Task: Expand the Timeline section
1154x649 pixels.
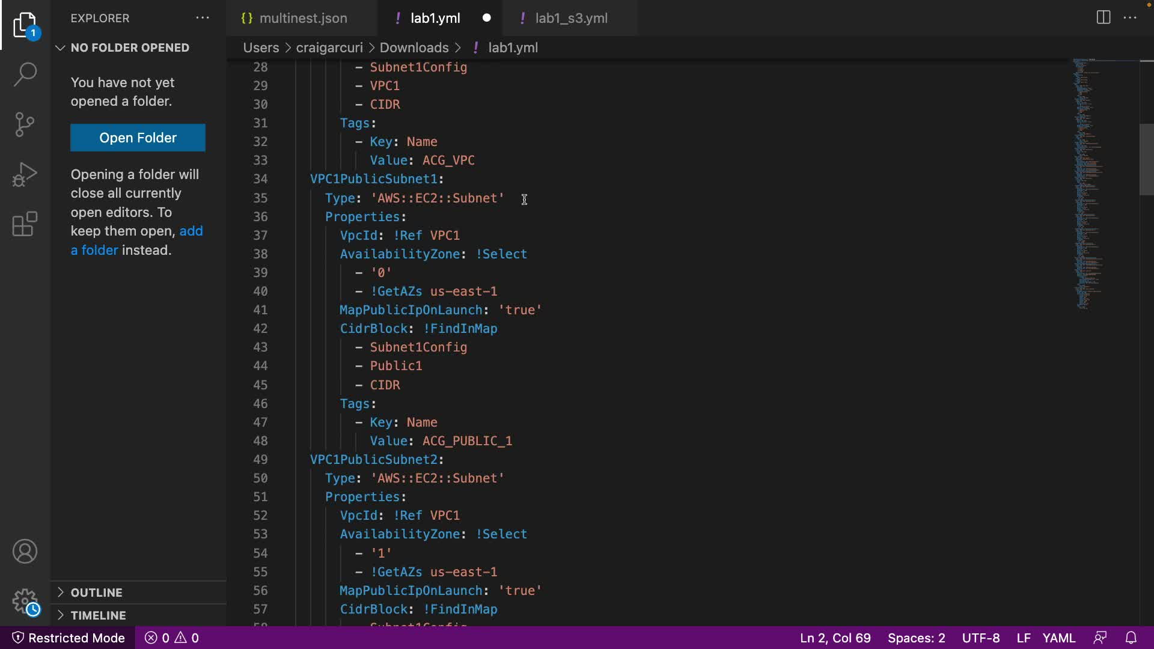Action: click(x=98, y=615)
